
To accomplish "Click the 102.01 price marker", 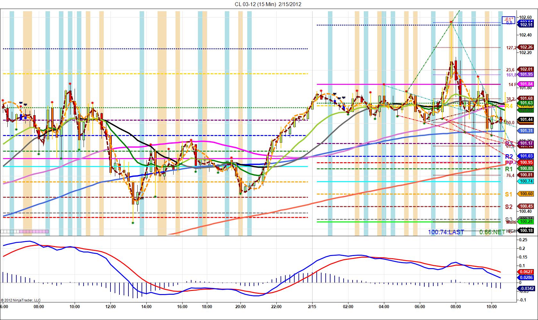I will click(526, 69).
